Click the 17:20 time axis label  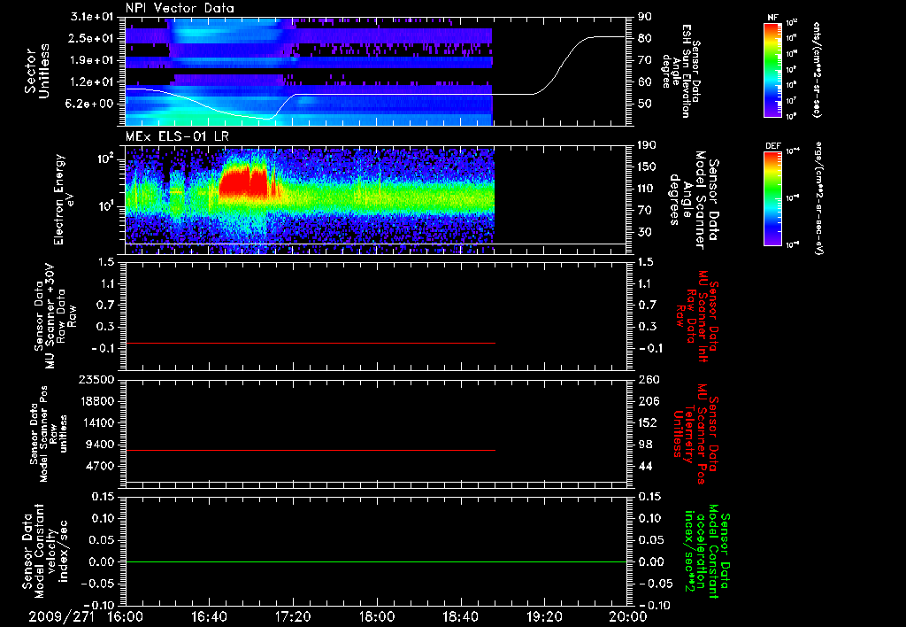click(293, 616)
